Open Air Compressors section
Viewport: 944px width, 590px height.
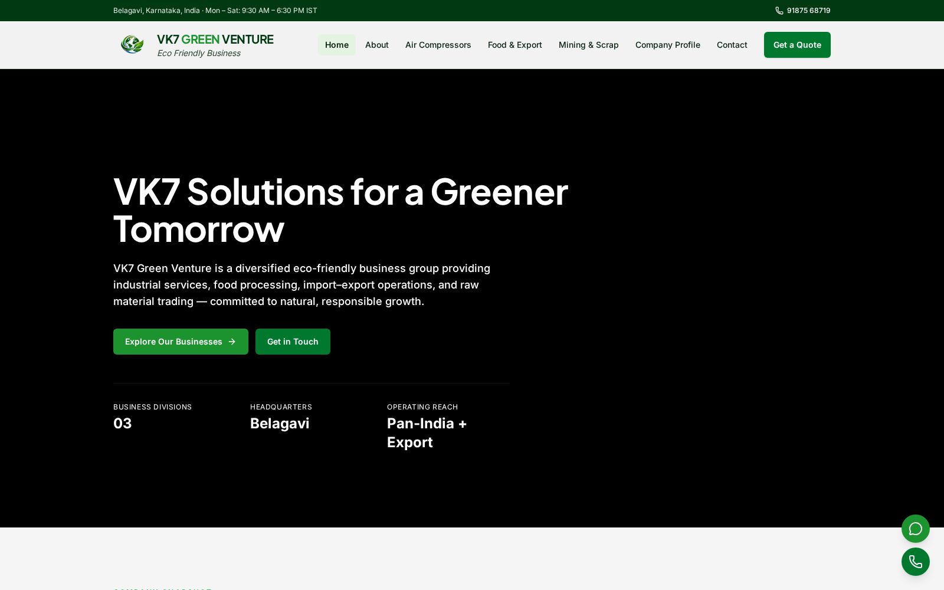(438, 45)
